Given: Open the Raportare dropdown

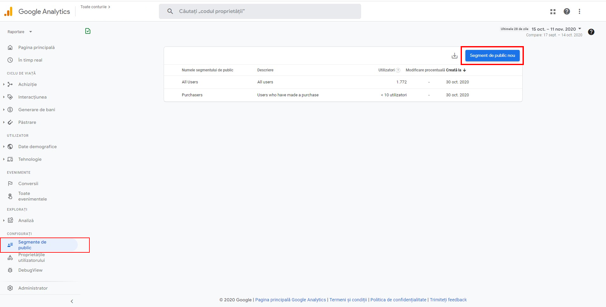Looking at the screenshot, I should point(20,32).
